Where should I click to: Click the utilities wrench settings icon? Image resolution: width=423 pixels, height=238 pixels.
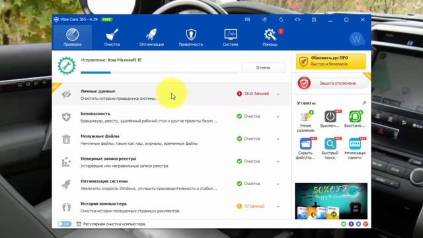coord(364,103)
